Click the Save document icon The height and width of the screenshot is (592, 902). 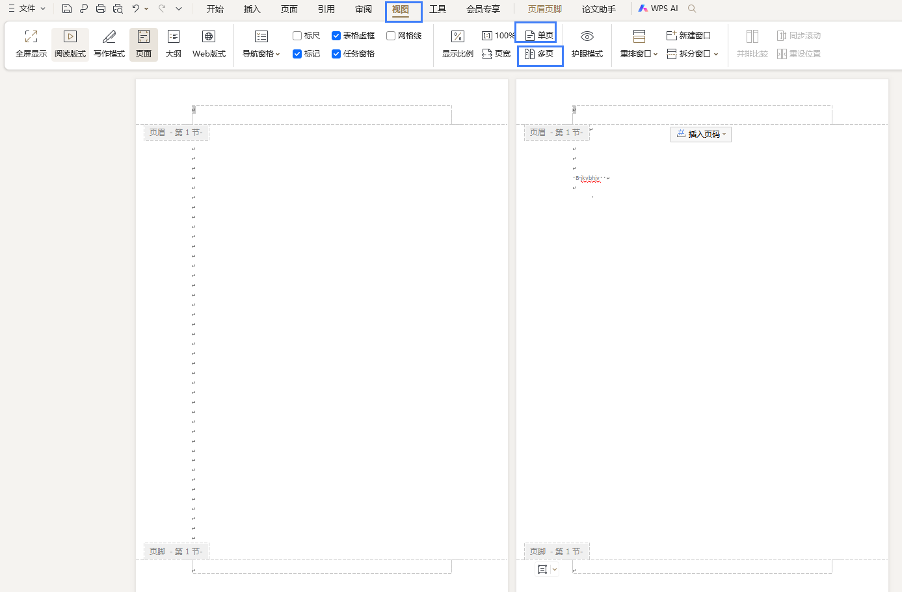tap(66, 8)
